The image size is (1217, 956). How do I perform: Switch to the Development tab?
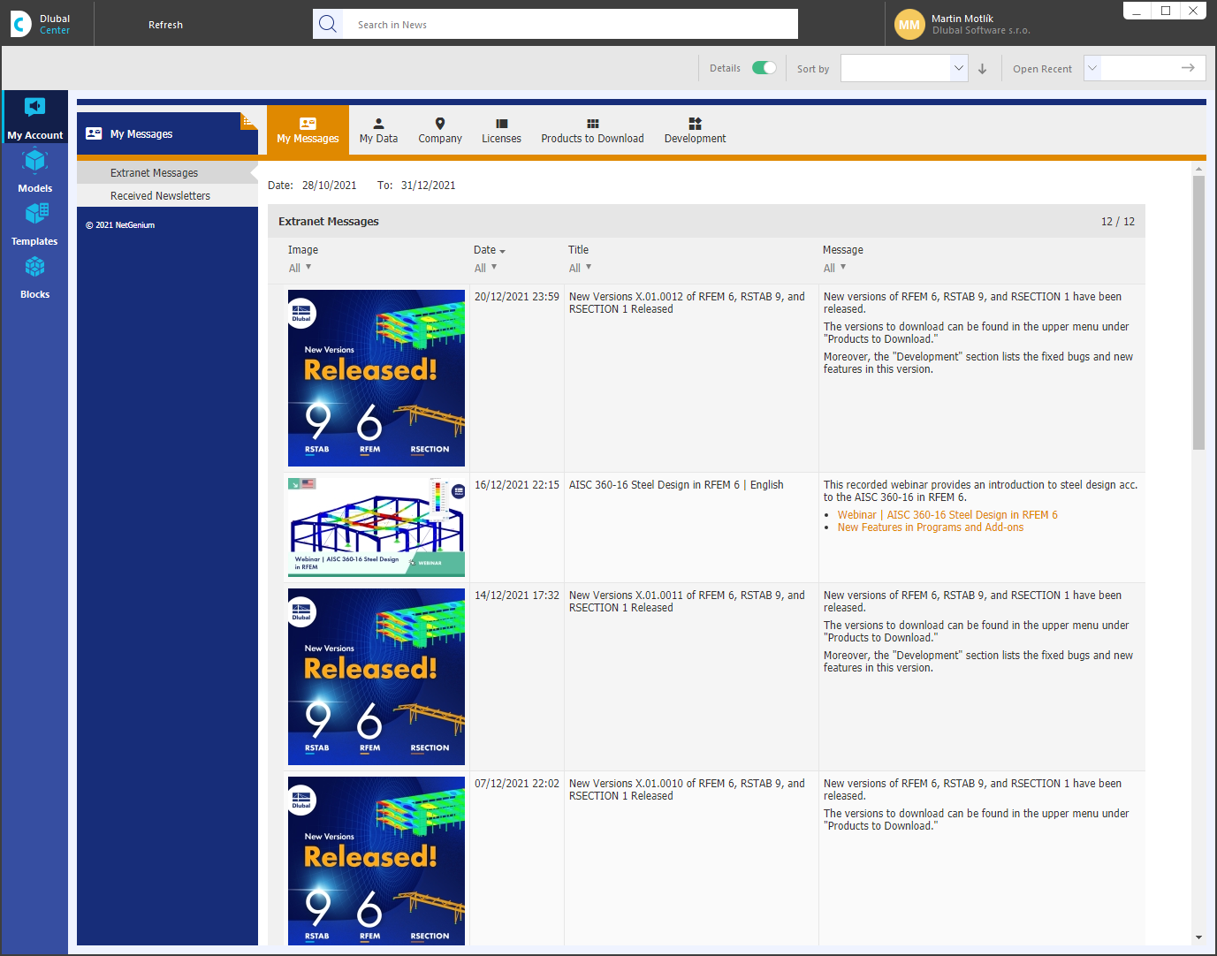[x=695, y=130]
